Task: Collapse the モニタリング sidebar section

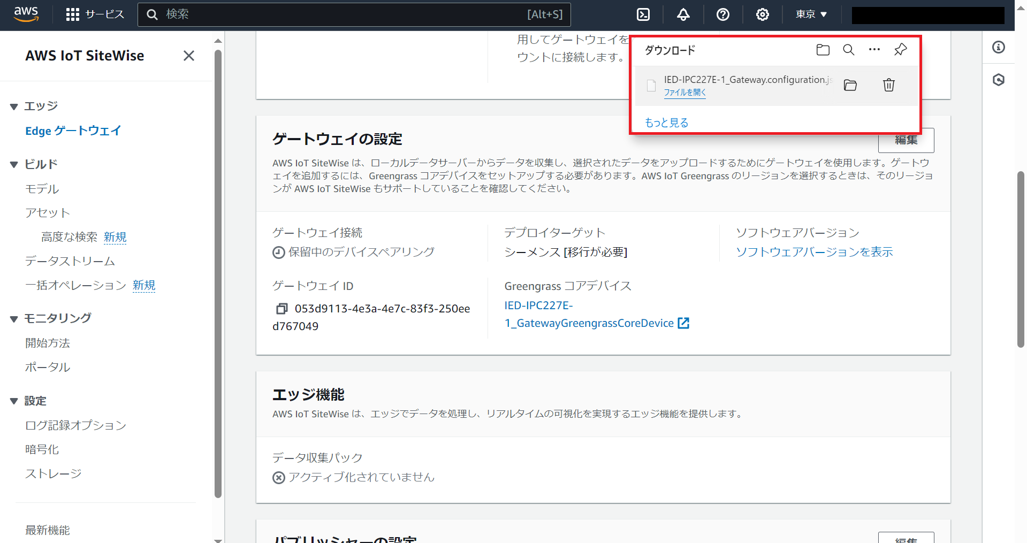Action: click(x=14, y=318)
